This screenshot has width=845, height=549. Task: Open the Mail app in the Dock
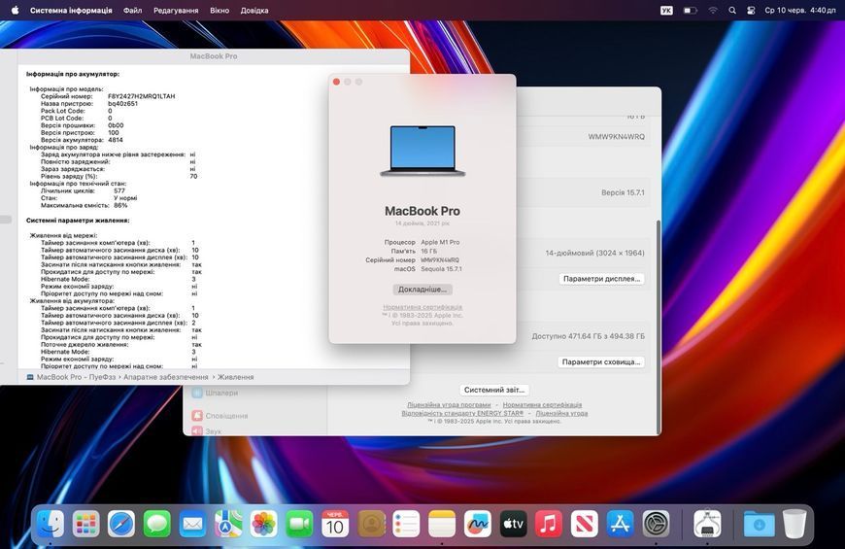point(192,524)
